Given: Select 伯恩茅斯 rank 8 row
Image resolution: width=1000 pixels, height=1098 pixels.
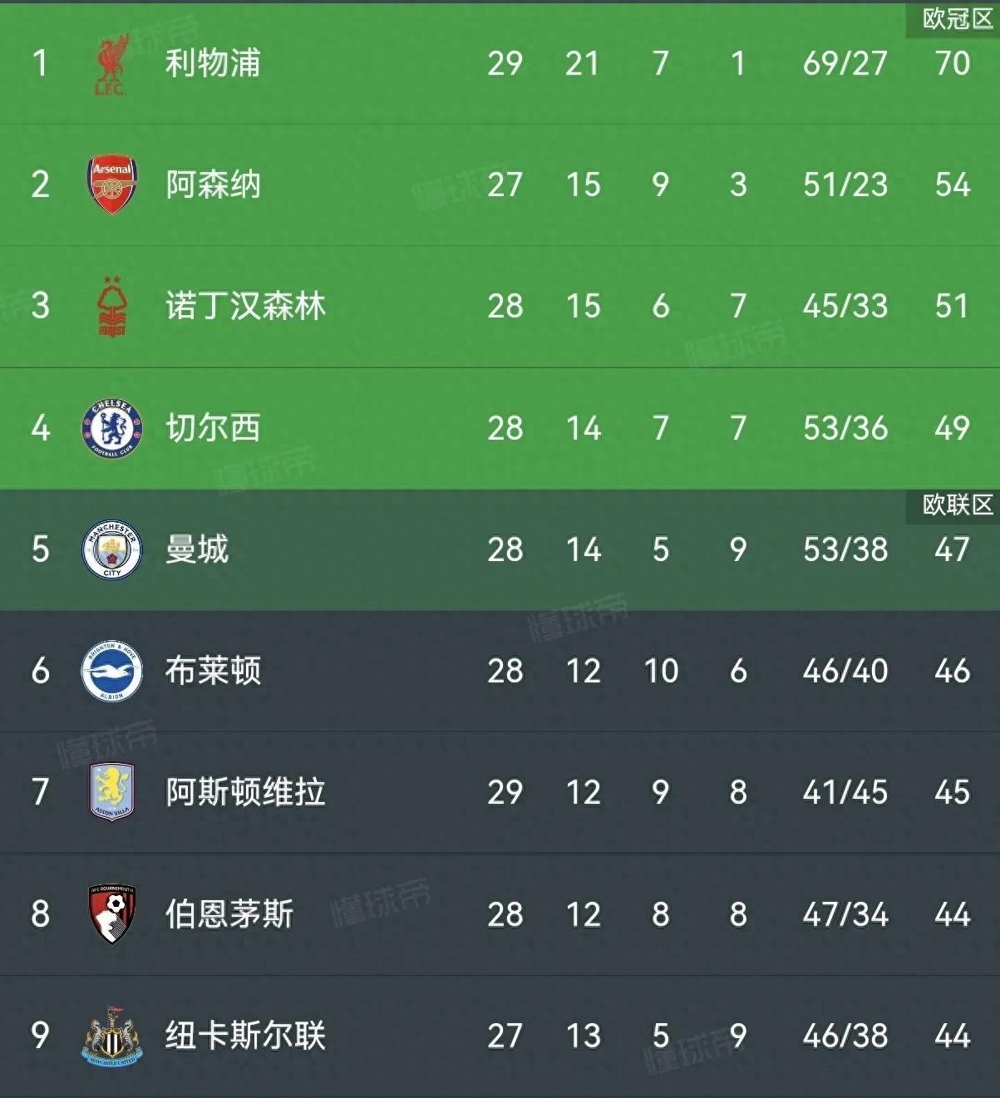Looking at the screenshot, I should click(x=500, y=914).
